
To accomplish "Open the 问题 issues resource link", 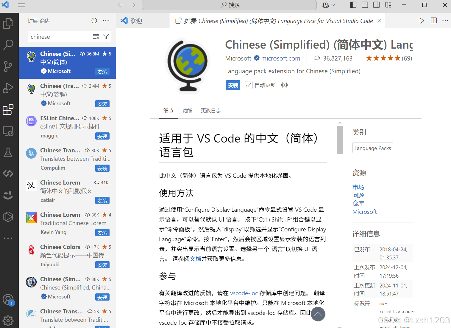I will 358,195.
